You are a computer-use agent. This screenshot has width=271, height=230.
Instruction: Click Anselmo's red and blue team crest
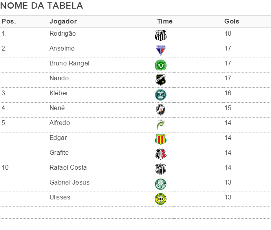[161, 50]
